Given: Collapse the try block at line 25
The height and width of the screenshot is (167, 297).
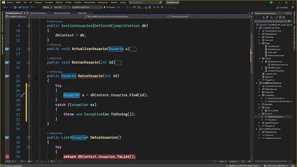Looking at the screenshot, I should (29, 85).
